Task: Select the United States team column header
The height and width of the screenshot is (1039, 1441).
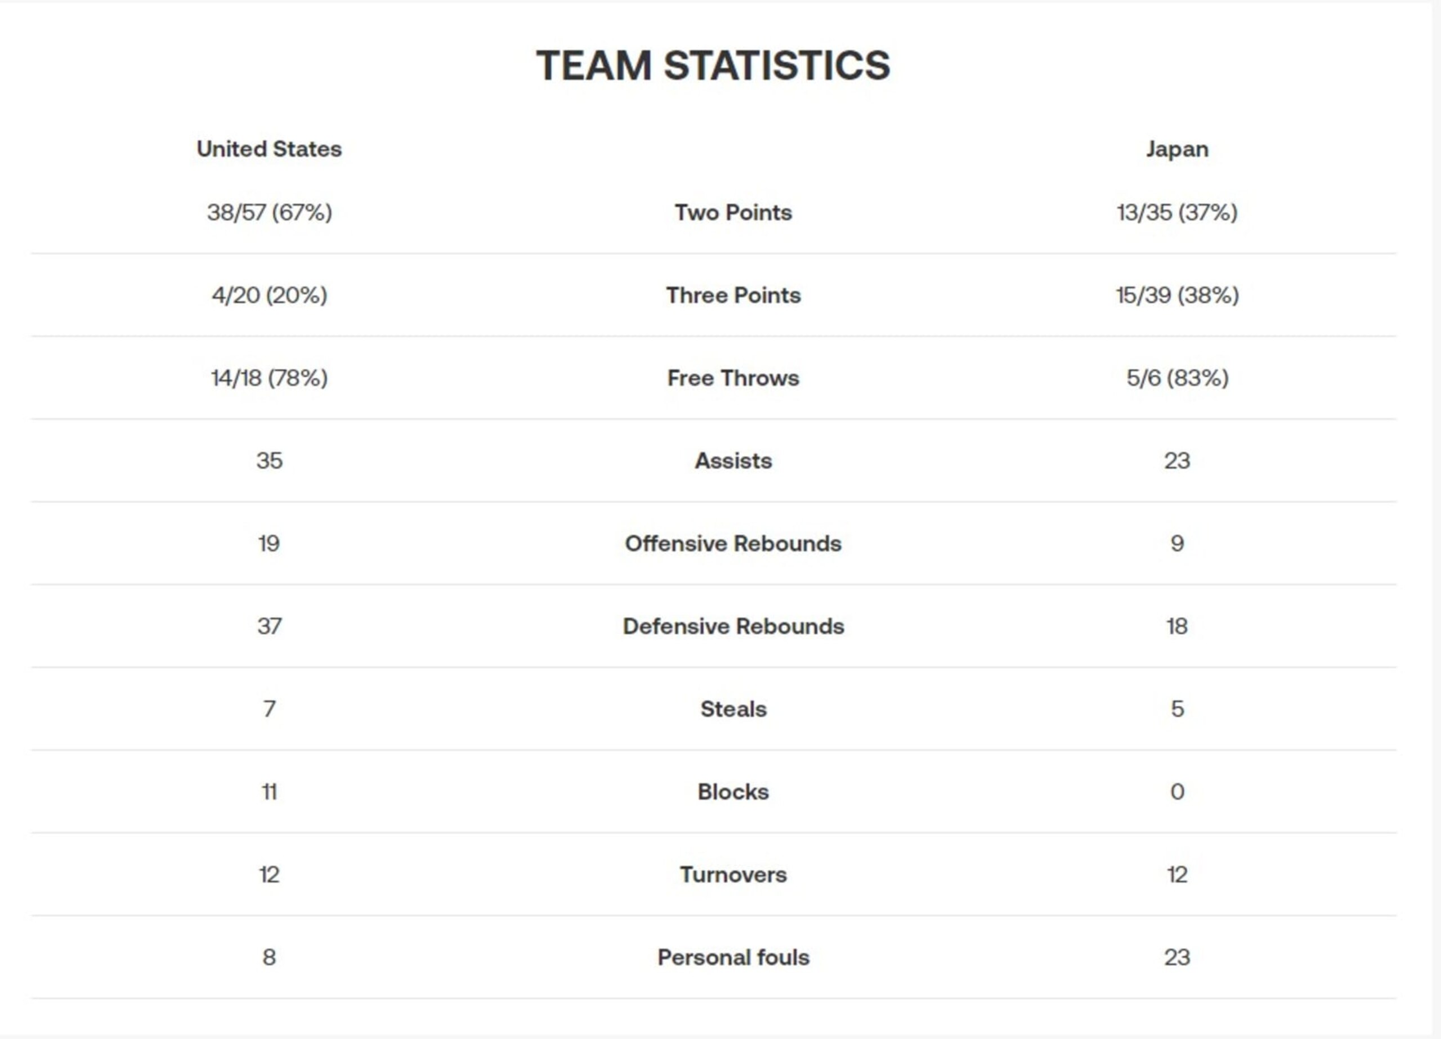Action: click(x=270, y=149)
